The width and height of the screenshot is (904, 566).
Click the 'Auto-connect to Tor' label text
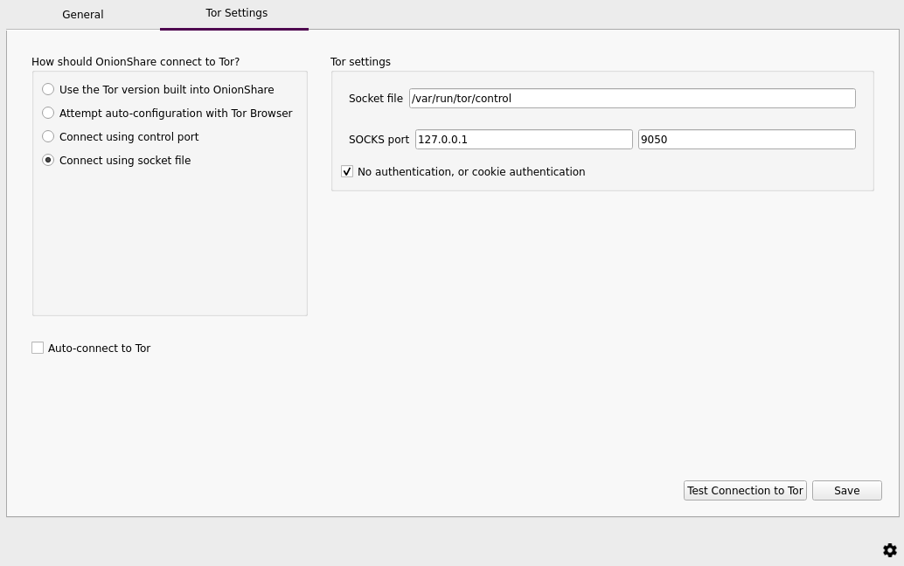coord(99,349)
